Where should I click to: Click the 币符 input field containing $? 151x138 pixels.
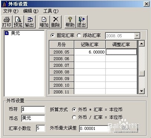pyautogui.click(x=33, y=110)
